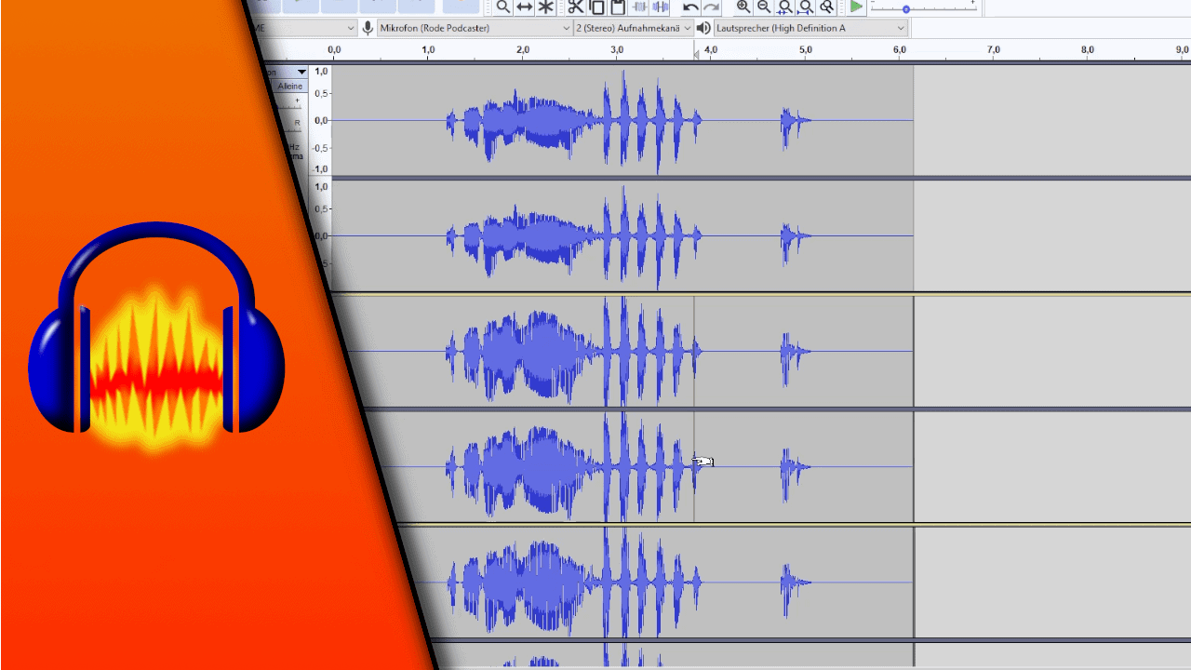Viewport: 1191px width, 670px height.
Task: Select the Zoom magnifier tool
Action: coord(502,7)
